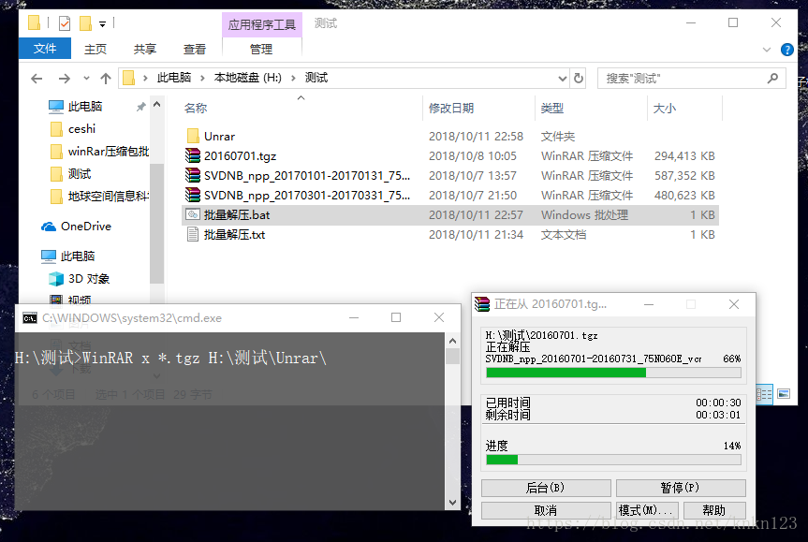Click the 帮助 button in WinRAR dialog
The width and height of the screenshot is (808, 542).
(714, 510)
